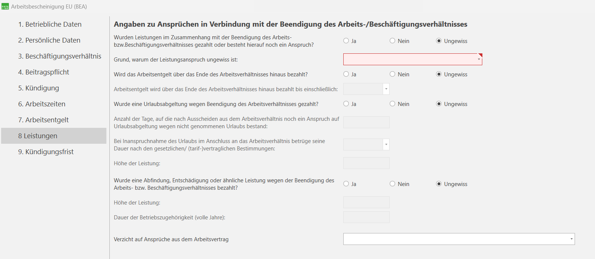Screen dimensions: 595x259
Task: Select Ja for Arbeitsentgelt über Ende hinaus
Action: pos(346,74)
